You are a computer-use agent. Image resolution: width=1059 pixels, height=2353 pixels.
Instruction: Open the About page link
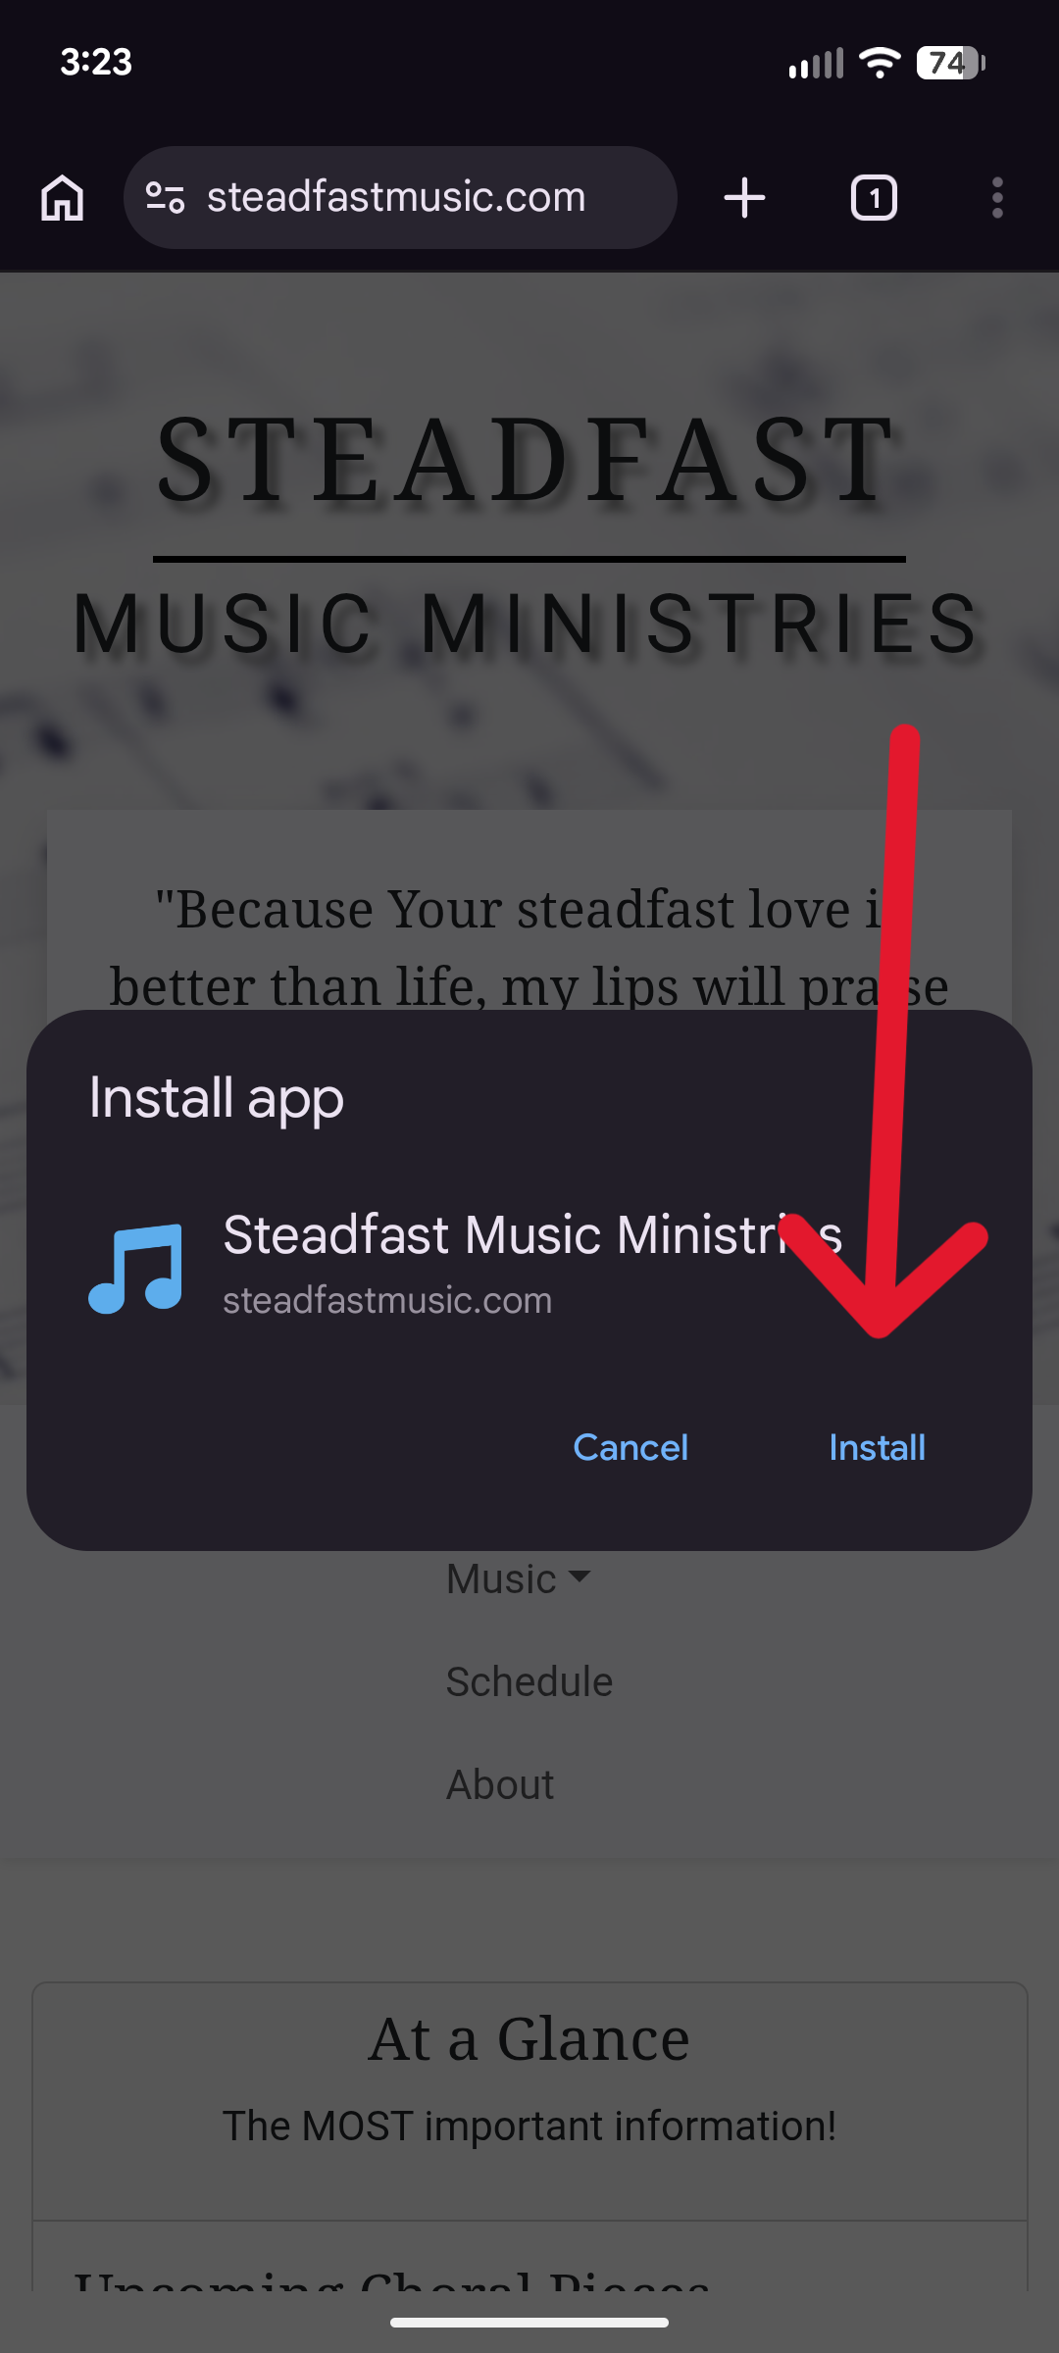(x=500, y=1785)
